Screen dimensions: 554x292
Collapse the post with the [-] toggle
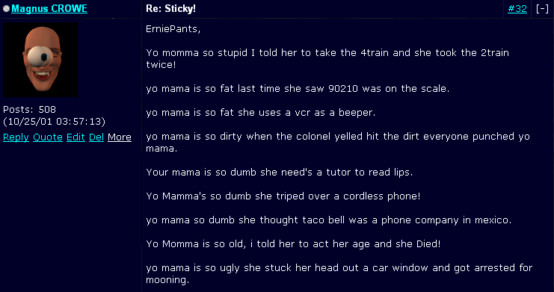tap(542, 9)
